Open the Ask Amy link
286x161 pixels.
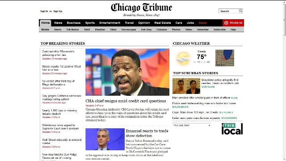[146, 30]
